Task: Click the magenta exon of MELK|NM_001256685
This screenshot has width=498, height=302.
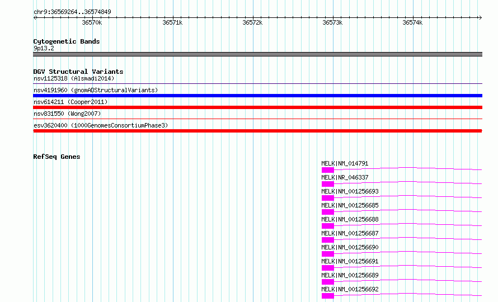Action: point(328,212)
